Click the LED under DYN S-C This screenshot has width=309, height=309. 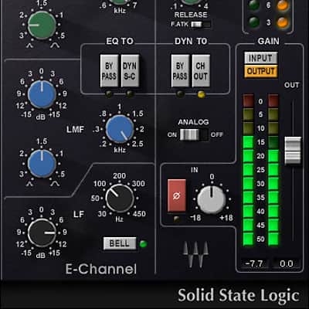130,94
